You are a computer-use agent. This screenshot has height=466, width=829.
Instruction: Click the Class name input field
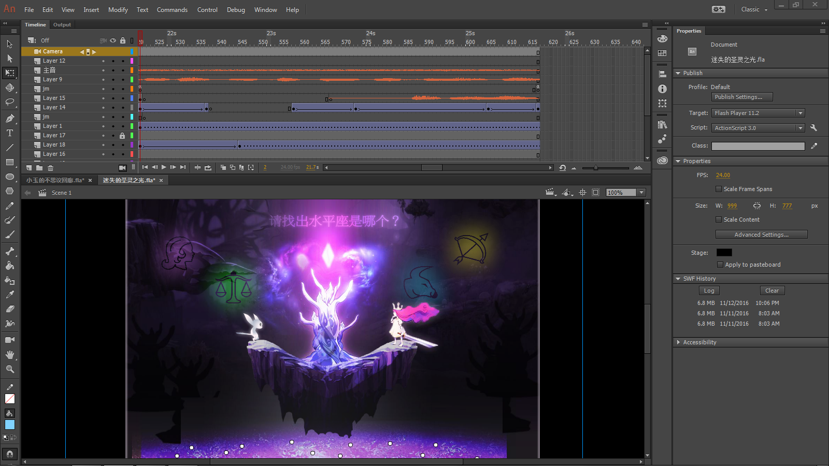pos(758,146)
